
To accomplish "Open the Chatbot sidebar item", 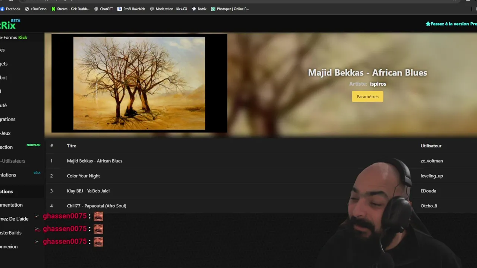I will (x=3, y=77).
